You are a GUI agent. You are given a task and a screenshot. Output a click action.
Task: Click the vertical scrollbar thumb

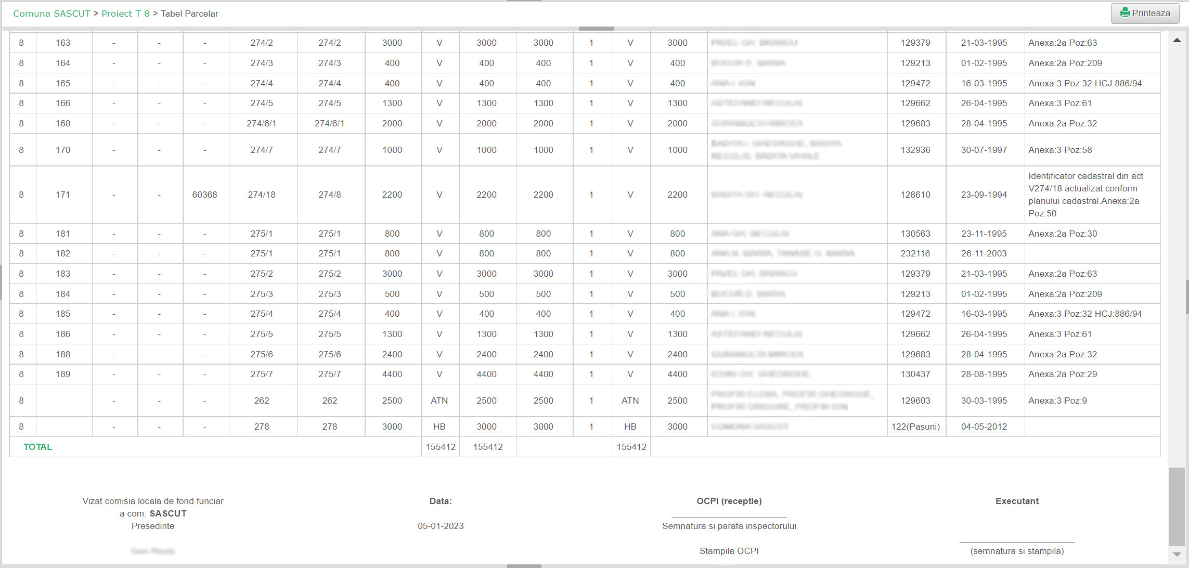coord(1177,507)
